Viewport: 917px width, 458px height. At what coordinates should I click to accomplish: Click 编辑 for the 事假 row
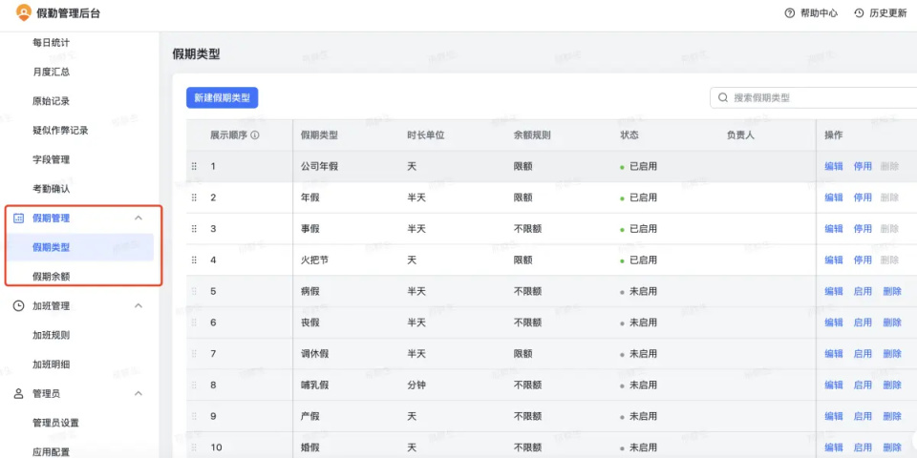833,229
